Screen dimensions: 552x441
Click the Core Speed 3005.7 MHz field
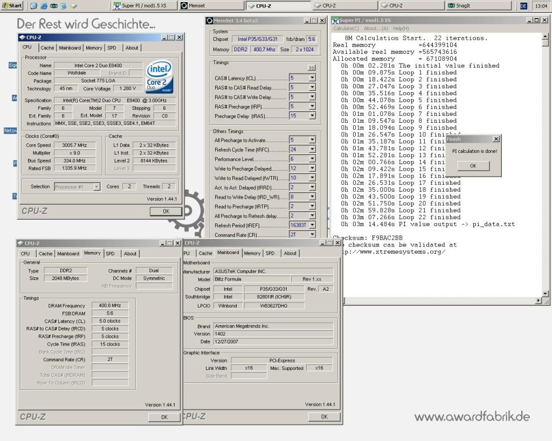(74, 145)
